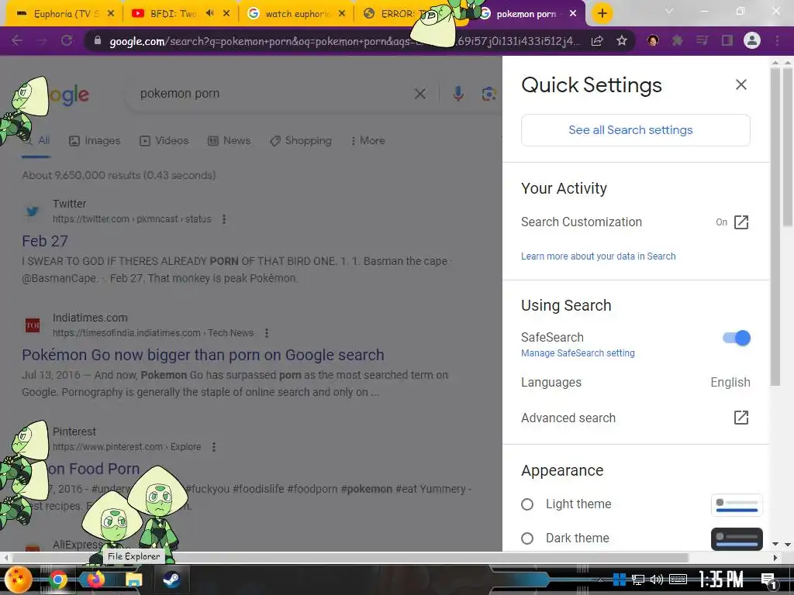Click the Start orb button
Screen dimensions: 794x595
tap(19, 580)
